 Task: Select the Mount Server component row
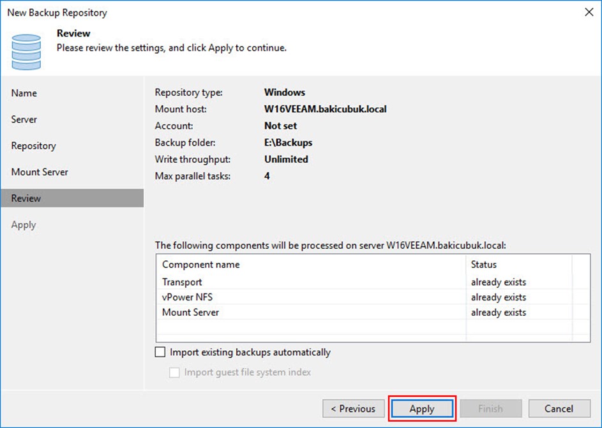coord(190,313)
